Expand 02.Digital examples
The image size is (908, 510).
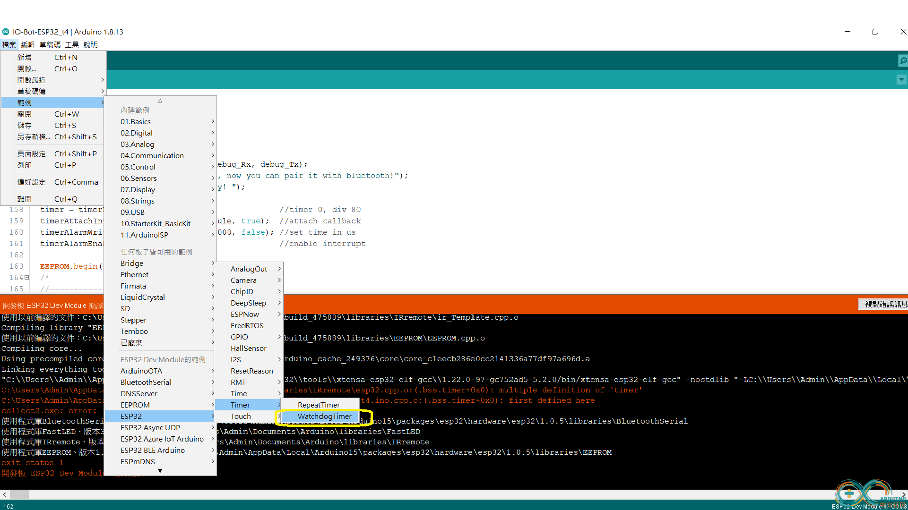[160, 133]
